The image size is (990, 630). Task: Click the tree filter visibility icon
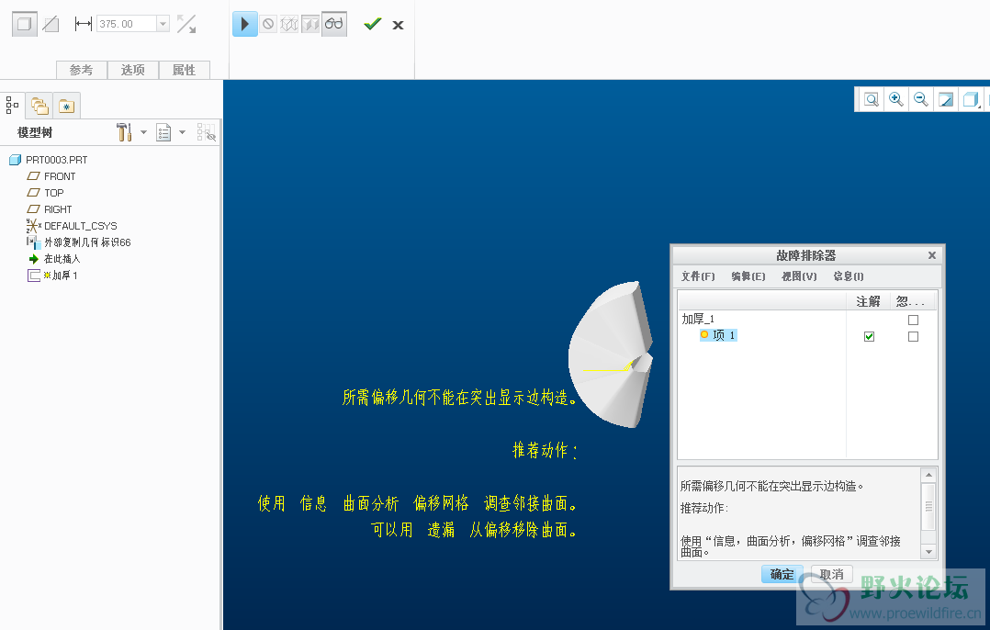(x=206, y=132)
